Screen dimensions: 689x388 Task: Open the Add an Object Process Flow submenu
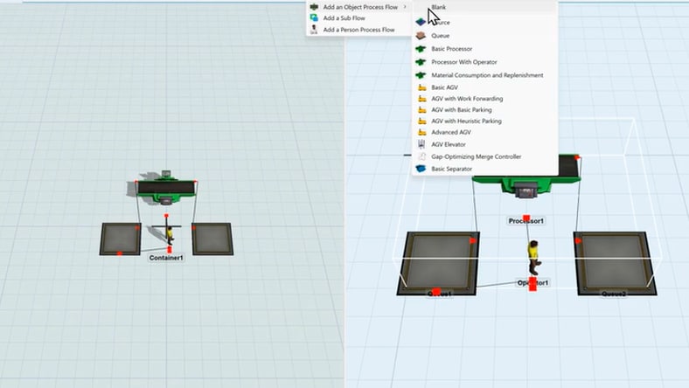(358, 7)
